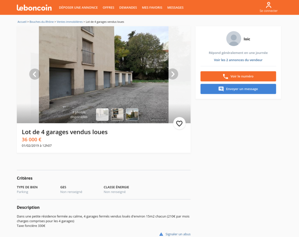The image size is (299, 237).
Task: View the seller's 2 other listings
Action: coord(238,60)
